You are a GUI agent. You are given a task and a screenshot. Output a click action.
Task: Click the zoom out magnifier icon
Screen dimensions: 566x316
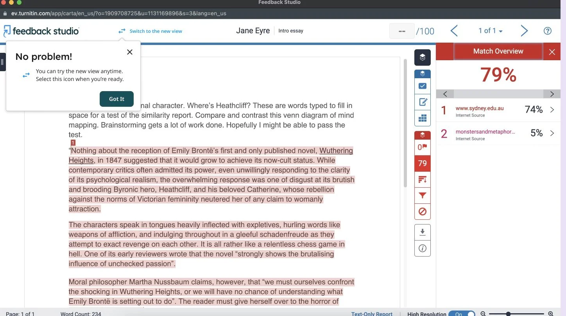(x=483, y=314)
